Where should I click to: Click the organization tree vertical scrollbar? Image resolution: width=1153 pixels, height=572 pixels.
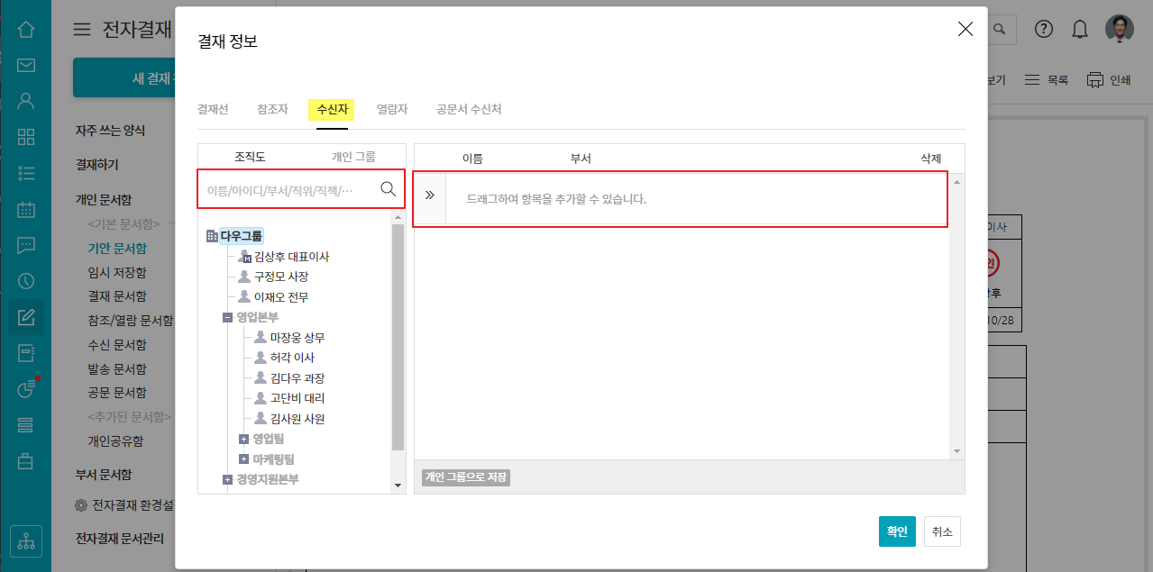(x=398, y=342)
